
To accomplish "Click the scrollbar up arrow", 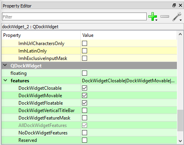I will 180,34.
